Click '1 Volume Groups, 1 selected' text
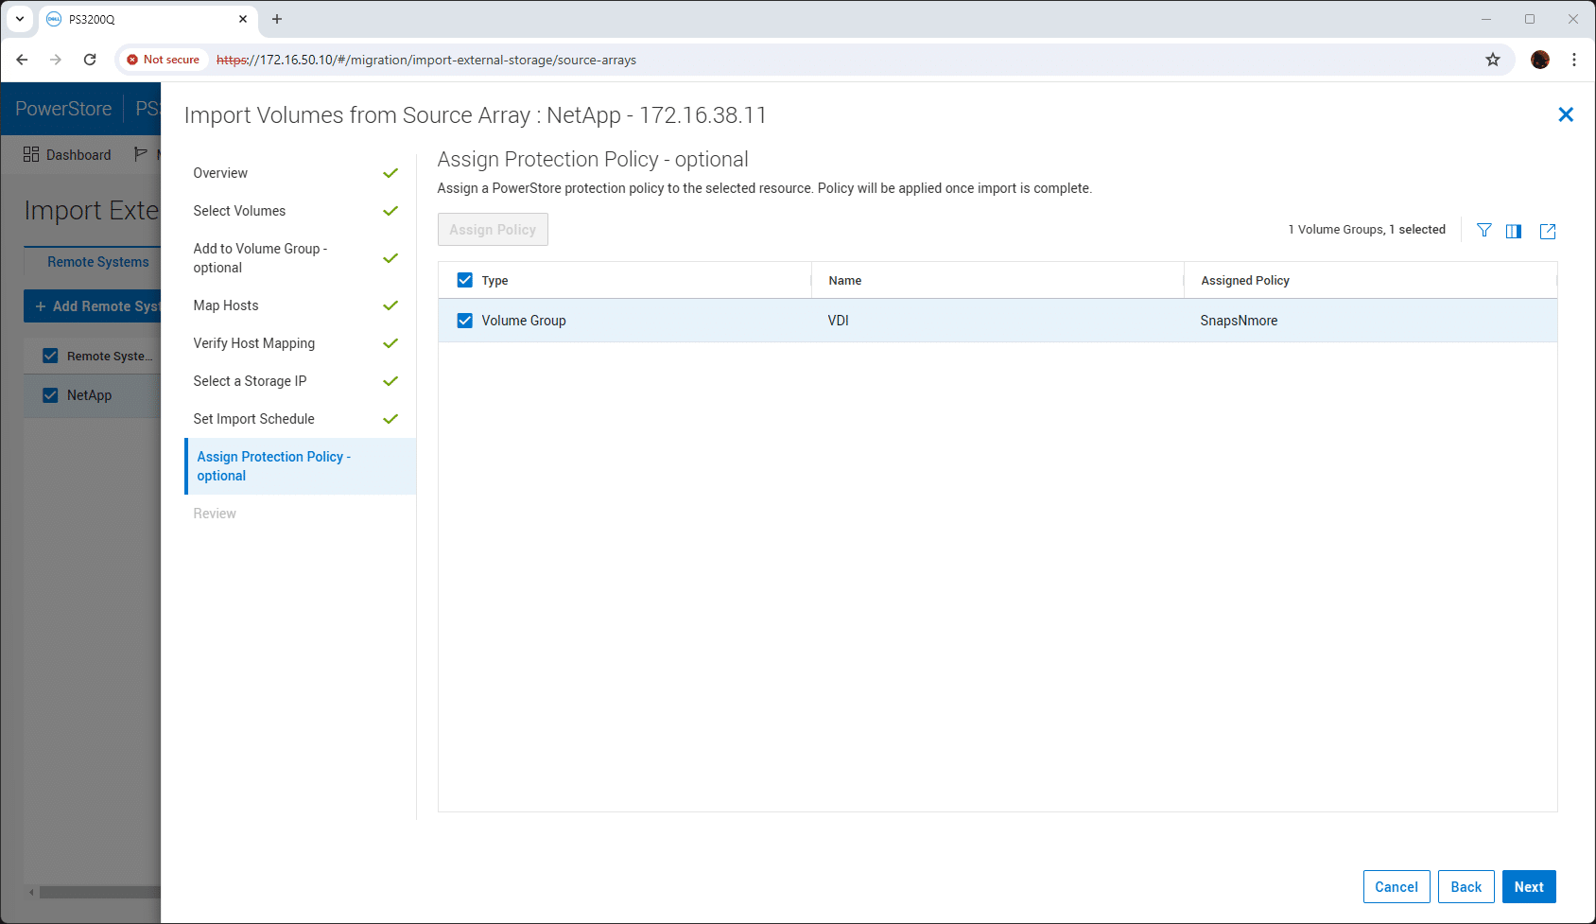 1366,230
